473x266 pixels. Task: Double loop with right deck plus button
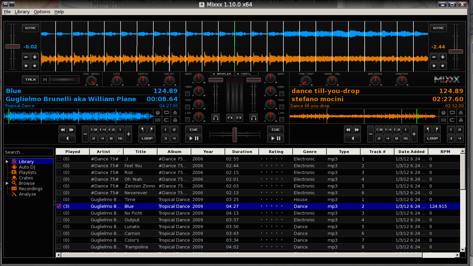pyautogui.click(x=414, y=134)
